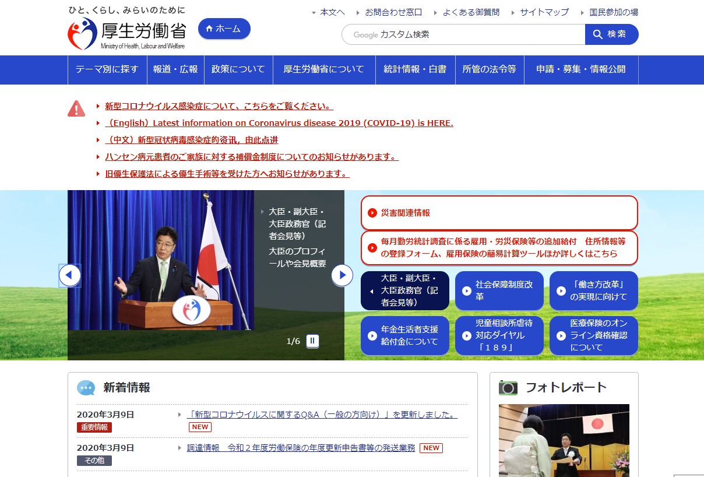Click the フォトレポート camera icon
This screenshot has height=477, width=704.
(508, 388)
